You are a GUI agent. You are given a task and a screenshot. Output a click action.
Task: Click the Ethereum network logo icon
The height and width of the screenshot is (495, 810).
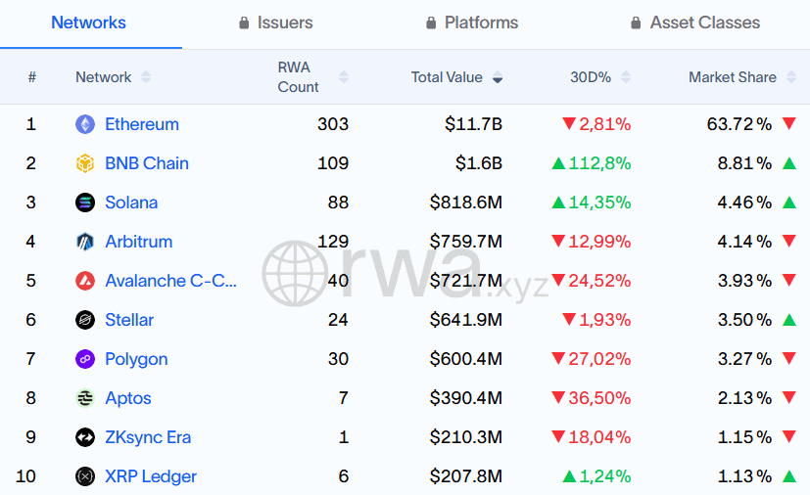pos(85,124)
